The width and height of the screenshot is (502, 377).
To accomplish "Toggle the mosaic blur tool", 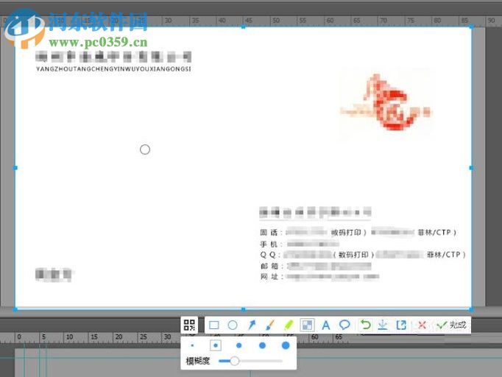I will tap(307, 325).
